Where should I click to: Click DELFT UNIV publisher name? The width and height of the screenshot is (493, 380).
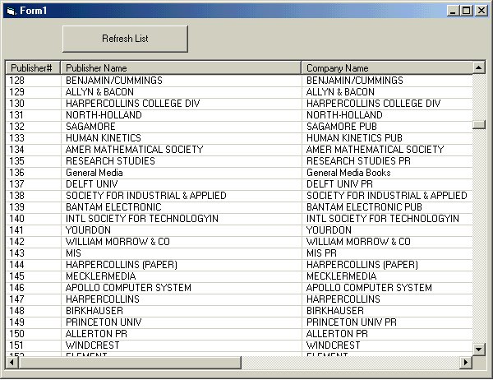tap(91, 184)
